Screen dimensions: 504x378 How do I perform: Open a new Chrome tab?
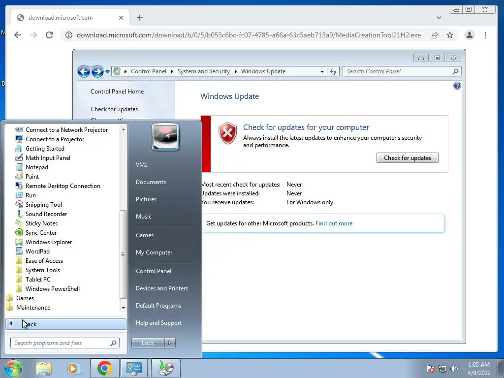[x=139, y=18]
